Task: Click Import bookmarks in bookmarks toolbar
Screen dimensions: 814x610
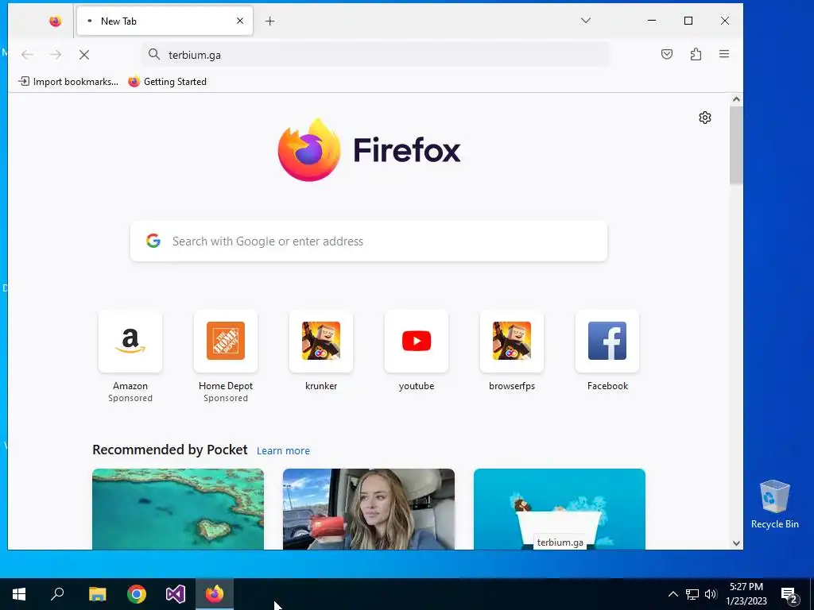Action: click(x=68, y=82)
